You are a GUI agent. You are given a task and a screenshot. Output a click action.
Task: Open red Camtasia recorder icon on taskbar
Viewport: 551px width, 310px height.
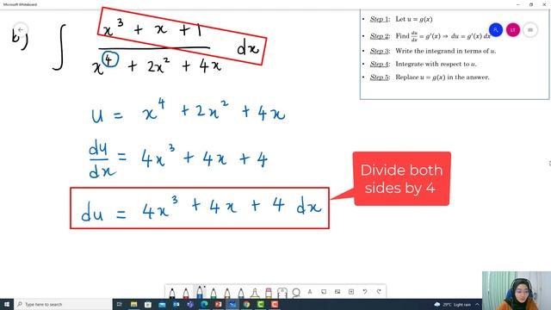[275, 304]
